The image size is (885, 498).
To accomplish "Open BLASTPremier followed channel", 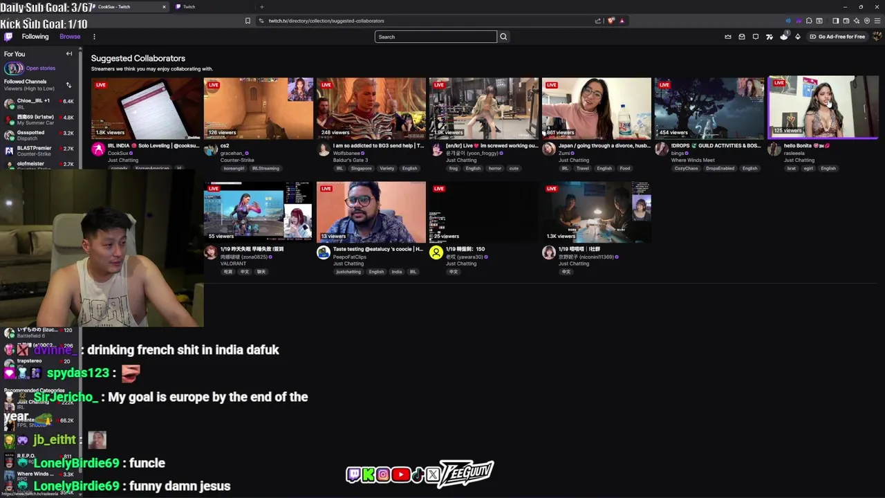I will click(x=40, y=151).
